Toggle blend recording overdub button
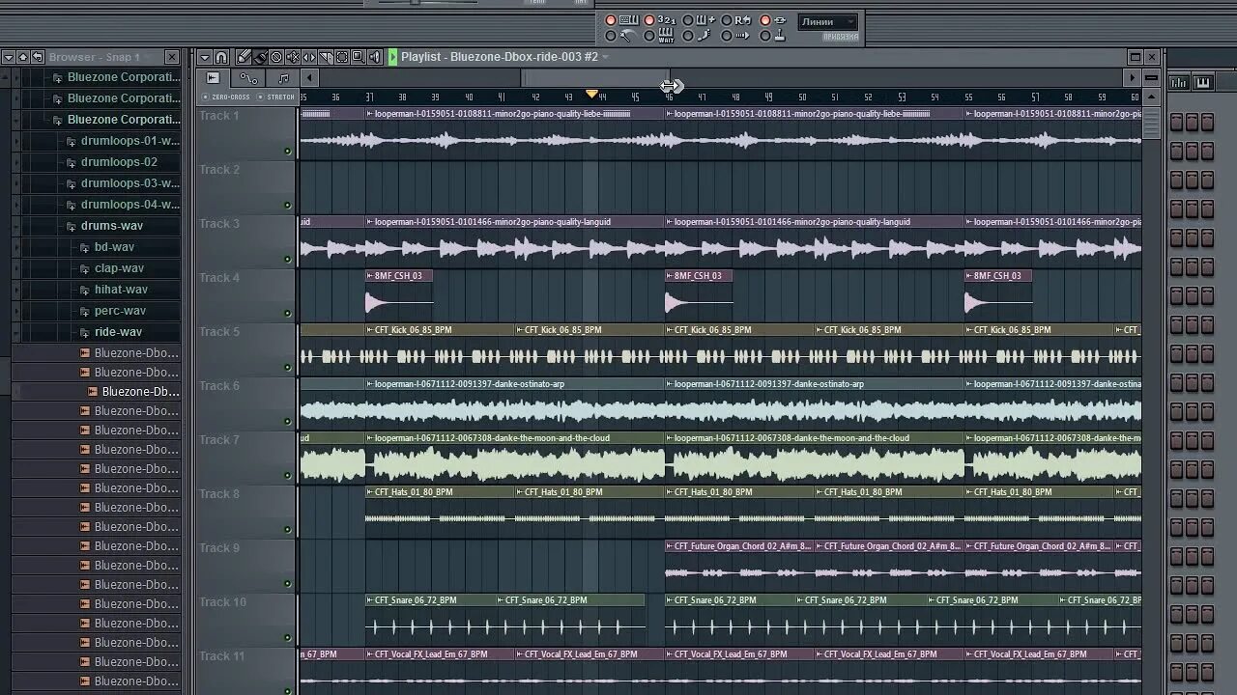 [x=699, y=19]
